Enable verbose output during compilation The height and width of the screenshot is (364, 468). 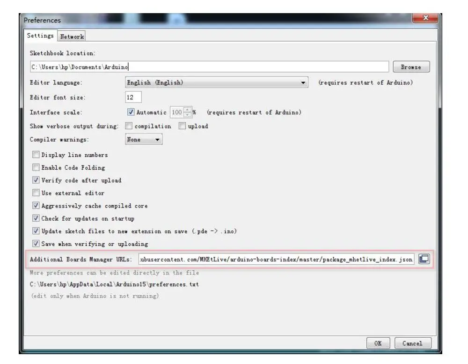(x=129, y=126)
